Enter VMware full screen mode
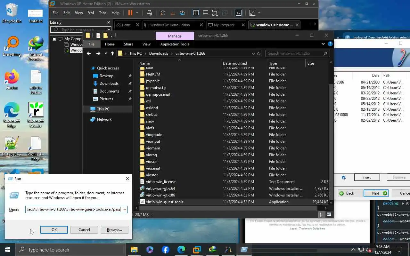Image resolution: width=410 pixels, height=256 pixels. click(x=215, y=13)
